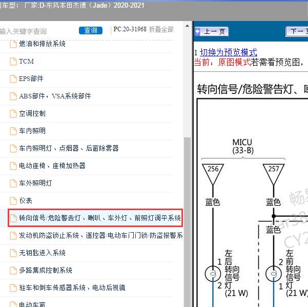
Task: Collapse all items with 折叠全部
Action: click(161, 29)
